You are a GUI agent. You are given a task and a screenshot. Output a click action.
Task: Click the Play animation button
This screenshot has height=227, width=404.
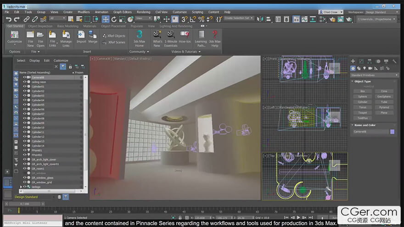click(x=298, y=218)
